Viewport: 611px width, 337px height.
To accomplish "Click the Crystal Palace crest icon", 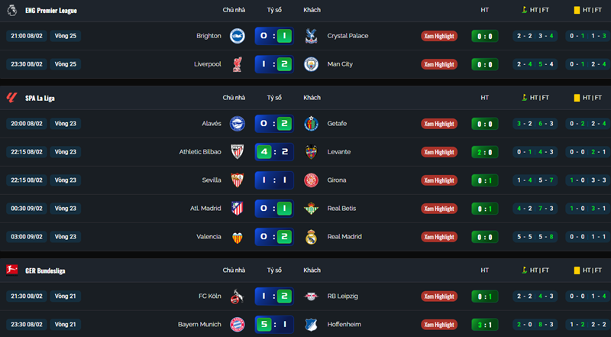I will click(x=309, y=36).
